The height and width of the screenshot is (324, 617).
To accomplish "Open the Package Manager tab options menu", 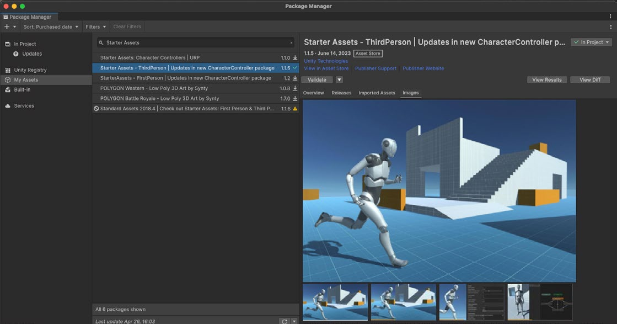I will (x=611, y=17).
